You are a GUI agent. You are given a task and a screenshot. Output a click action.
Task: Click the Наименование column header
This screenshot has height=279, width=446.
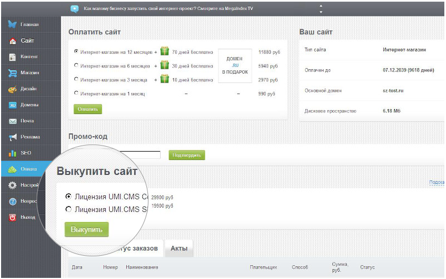pos(142,267)
